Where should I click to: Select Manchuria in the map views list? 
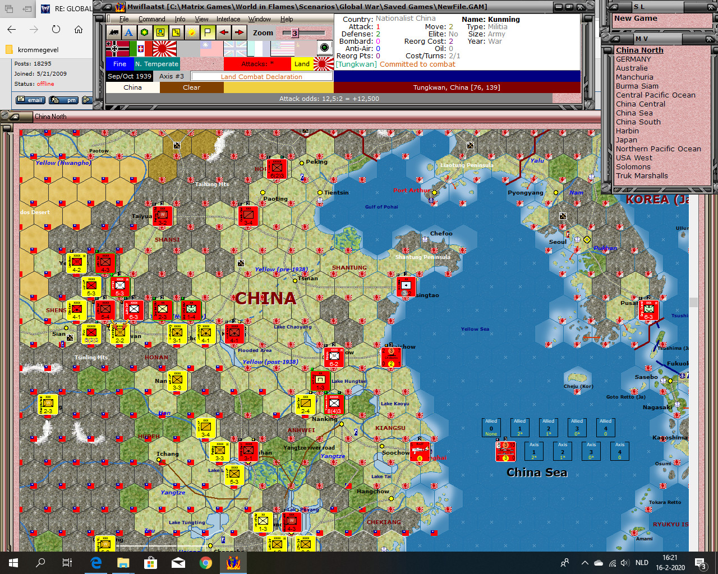point(634,77)
